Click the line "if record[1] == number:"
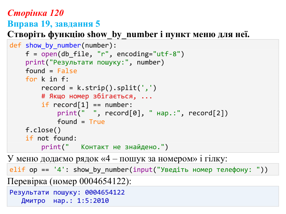The height and width of the screenshot is (214, 286). click(x=87, y=105)
